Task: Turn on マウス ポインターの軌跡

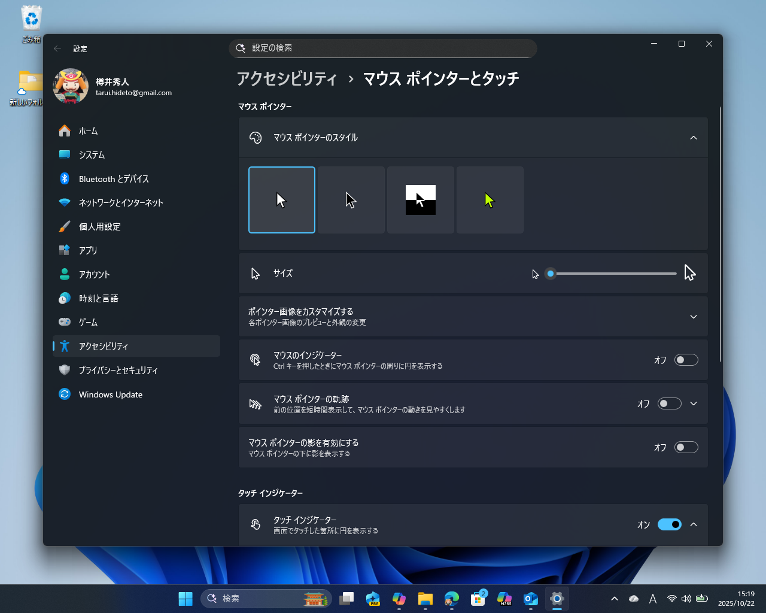Action: 669,403
